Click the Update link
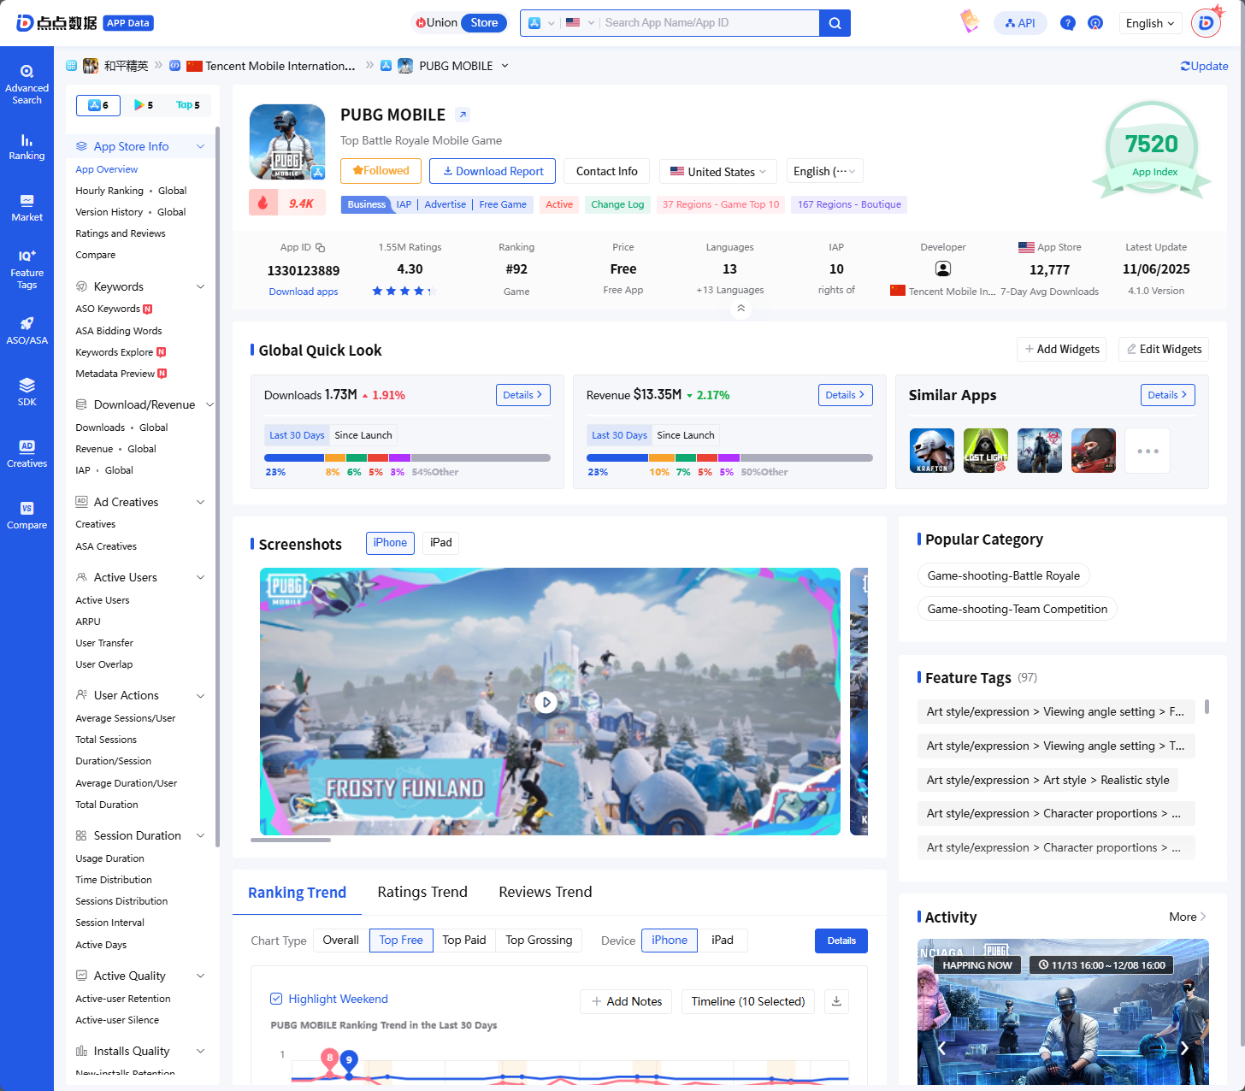Screen dimensions: 1245x1091 pyautogui.click(x=1204, y=66)
